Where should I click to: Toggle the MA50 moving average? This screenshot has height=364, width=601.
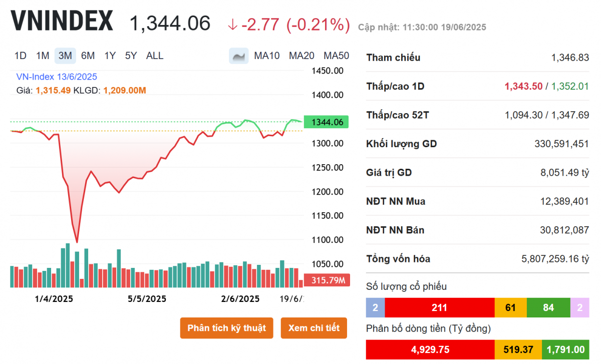pyautogui.click(x=337, y=56)
